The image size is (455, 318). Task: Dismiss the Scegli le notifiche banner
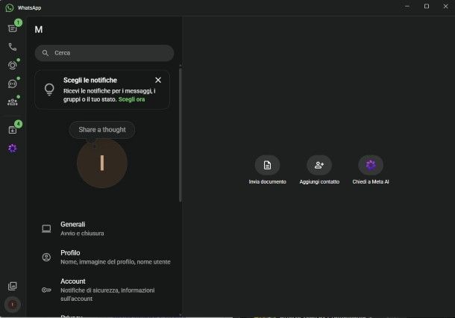click(x=158, y=80)
